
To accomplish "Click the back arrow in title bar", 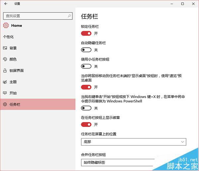I will [x=6, y=4].
